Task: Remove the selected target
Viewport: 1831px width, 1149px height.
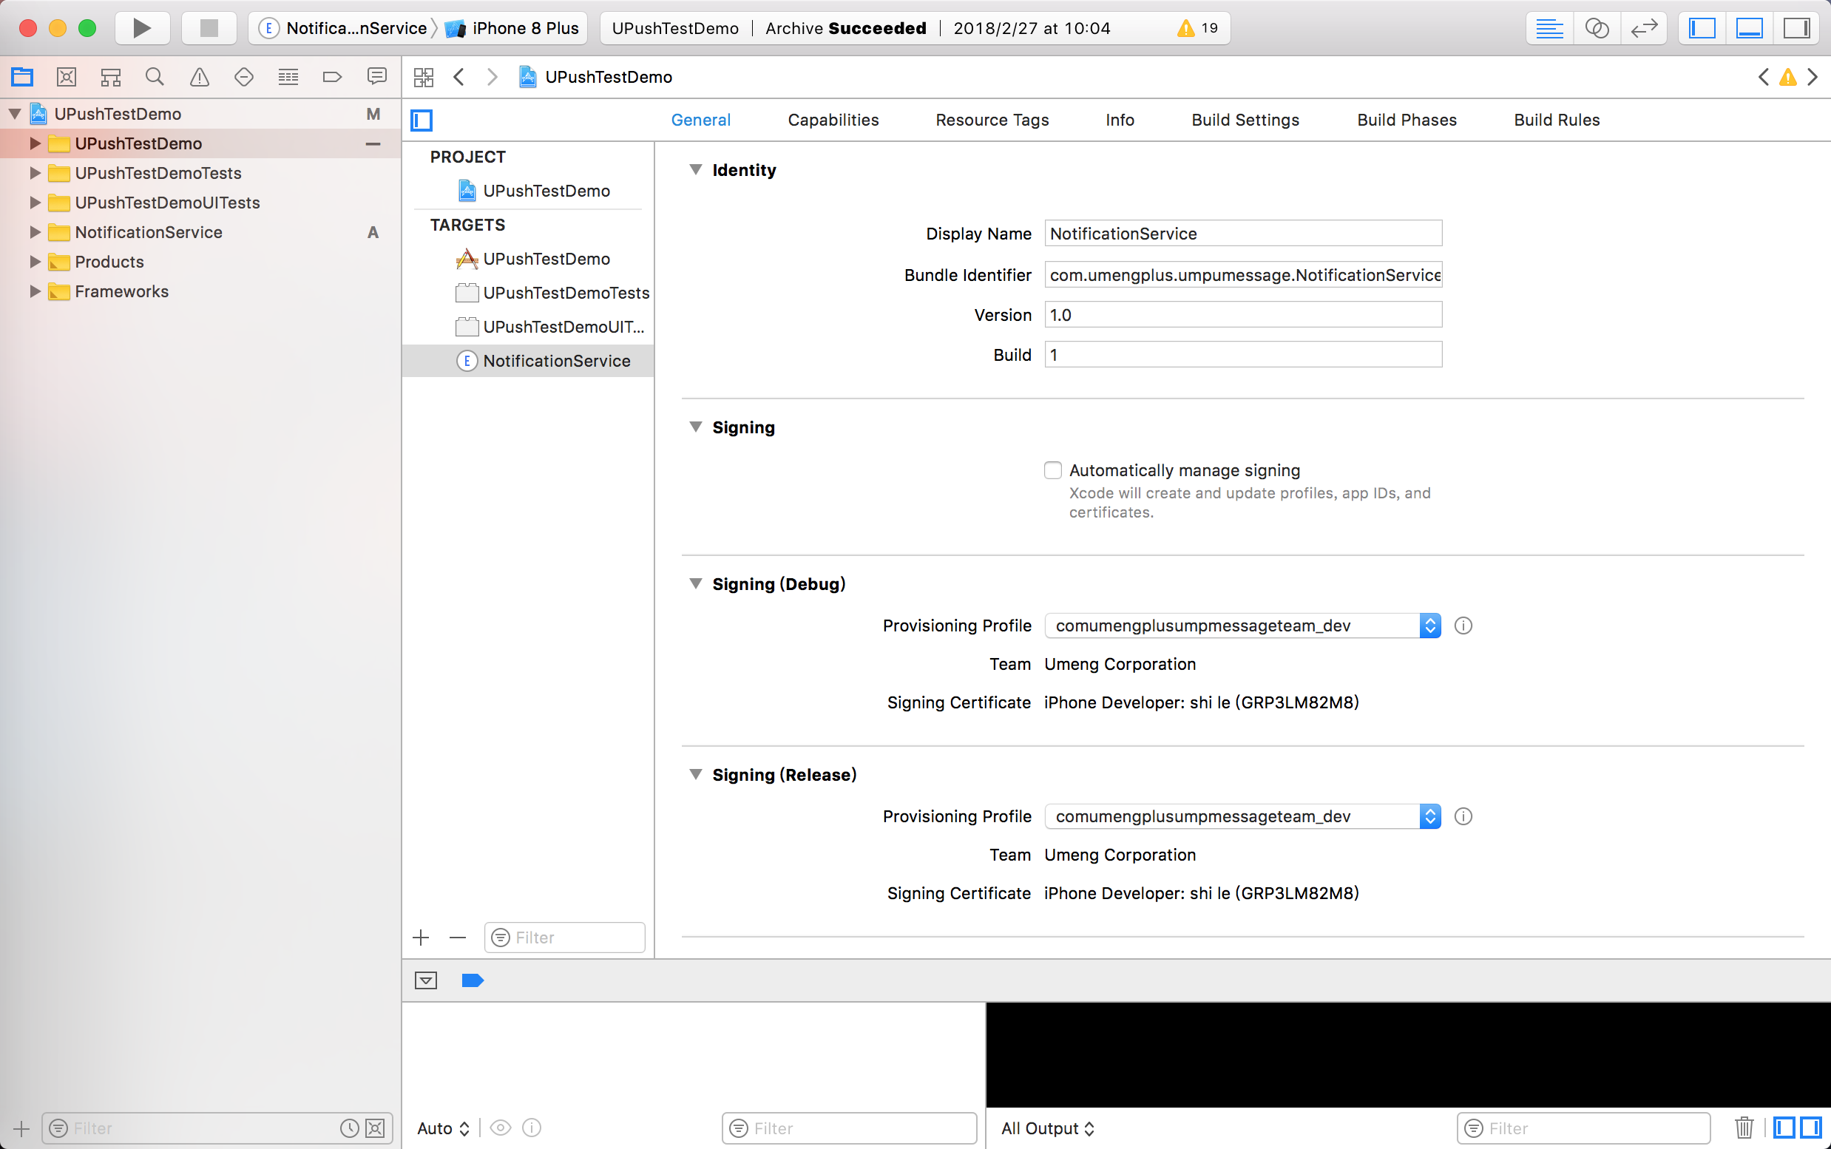Action: 458,938
